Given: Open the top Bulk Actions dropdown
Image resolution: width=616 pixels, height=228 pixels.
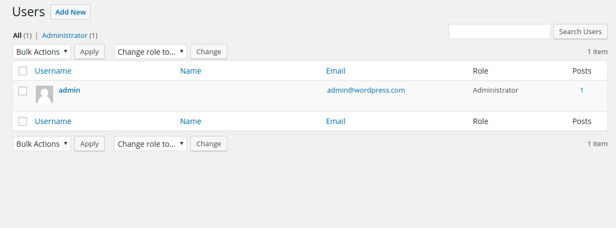Looking at the screenshot, I should click(42, 52).
